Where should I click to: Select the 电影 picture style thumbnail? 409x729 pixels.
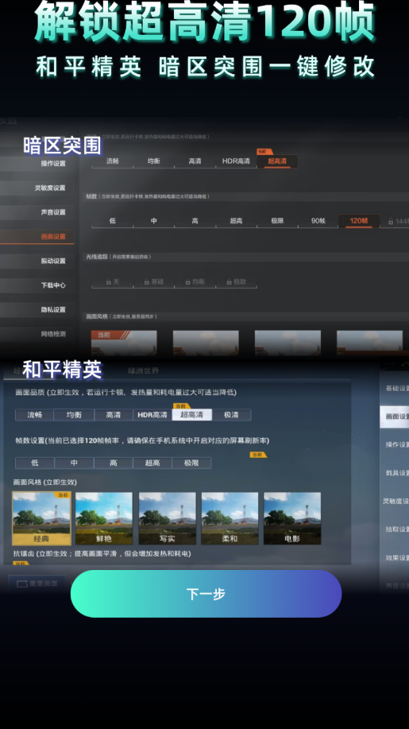292,518
